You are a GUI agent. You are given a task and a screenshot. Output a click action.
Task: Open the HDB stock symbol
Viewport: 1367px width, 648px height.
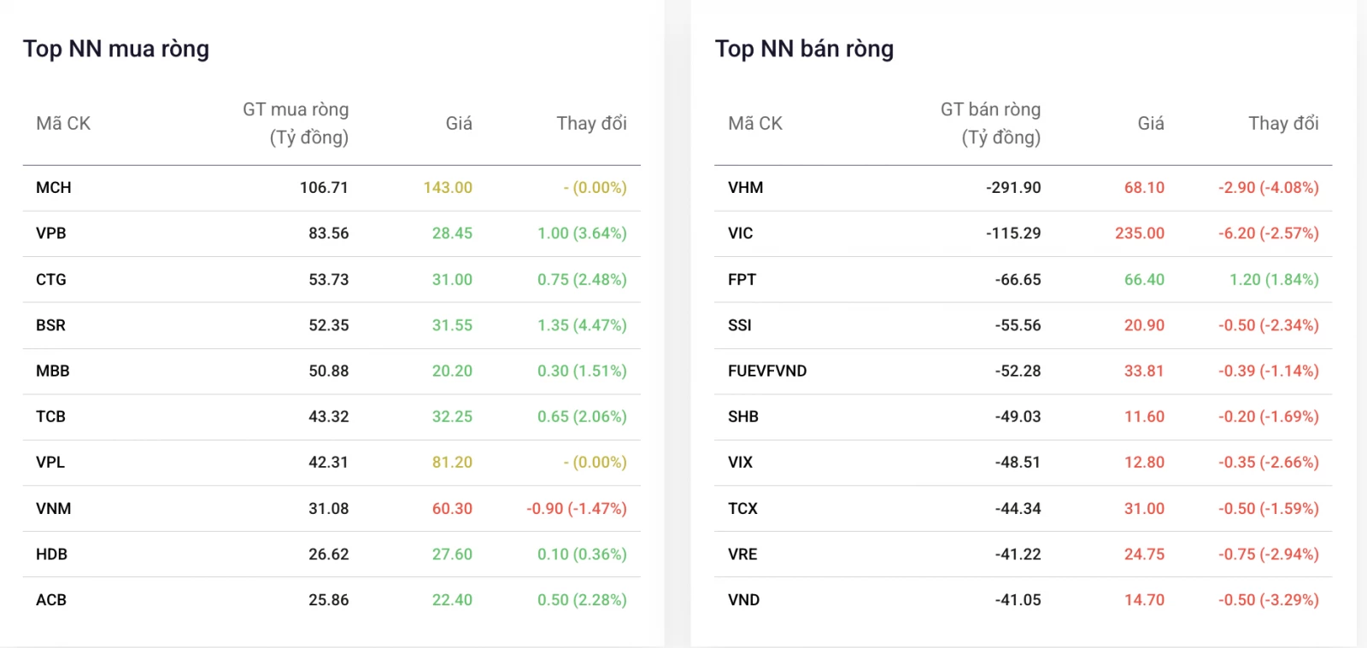coord(52,554)
